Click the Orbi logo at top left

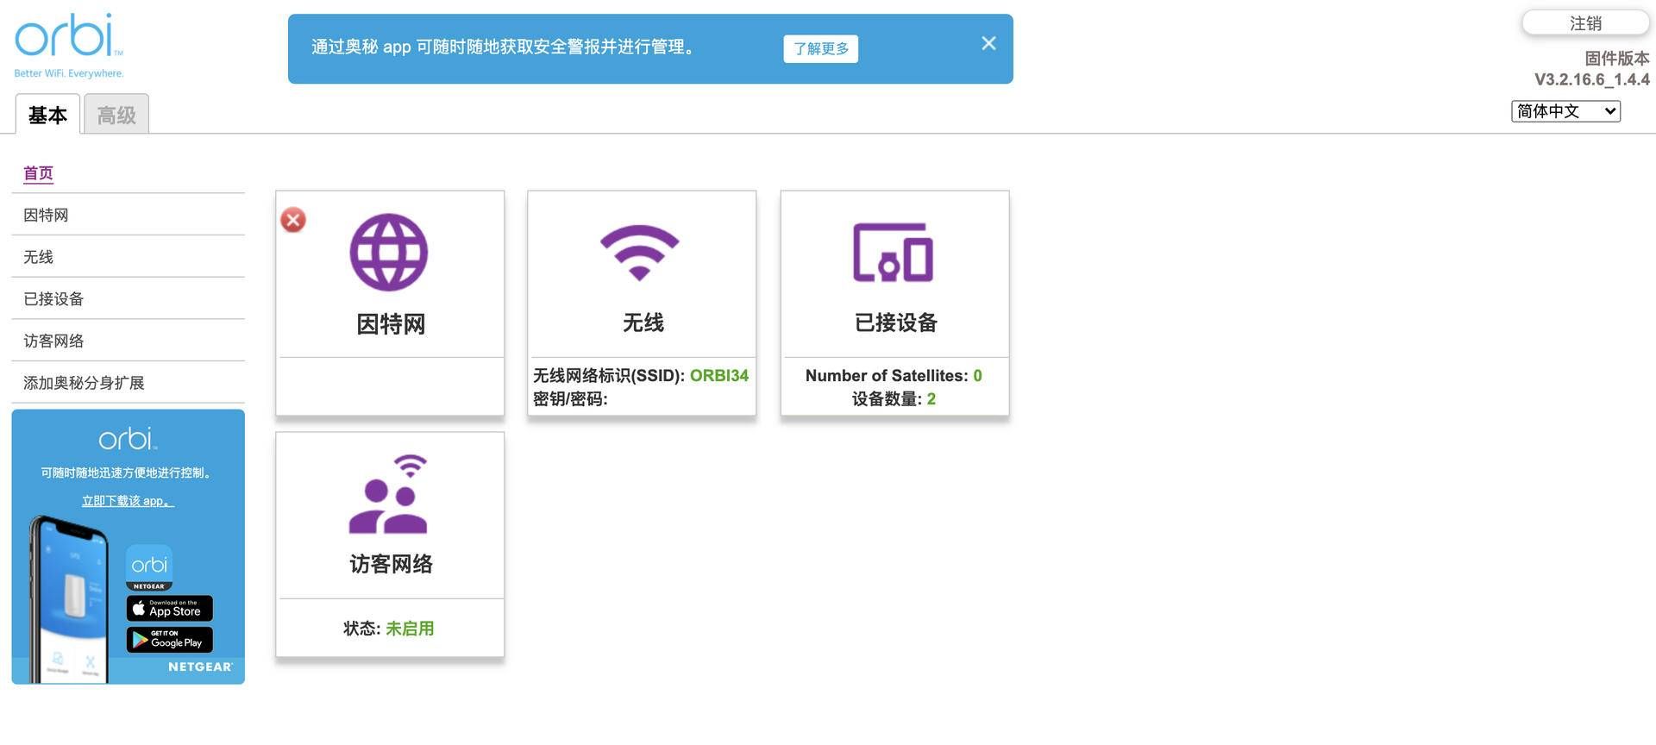[67, 37]
